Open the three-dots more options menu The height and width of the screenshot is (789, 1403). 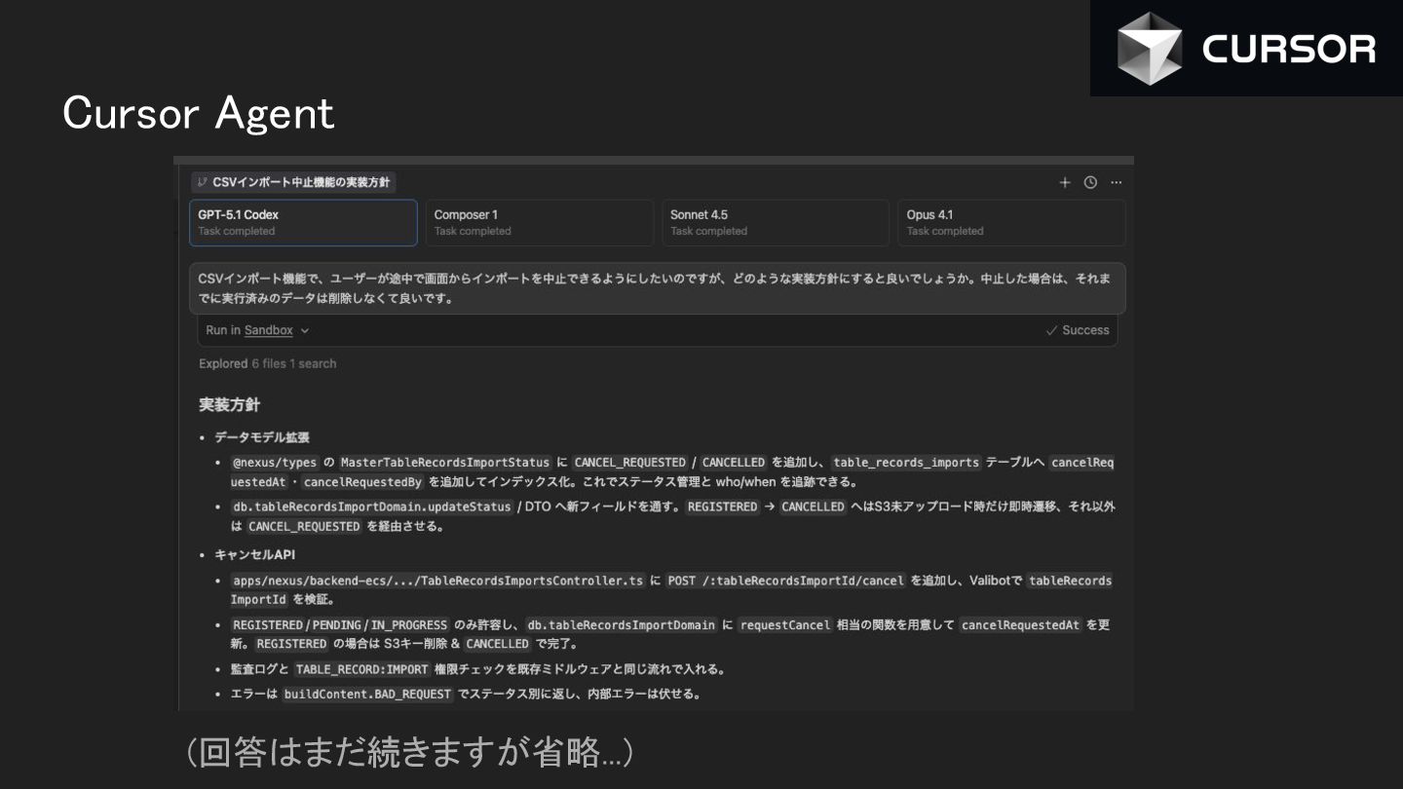pos(1116,182)
